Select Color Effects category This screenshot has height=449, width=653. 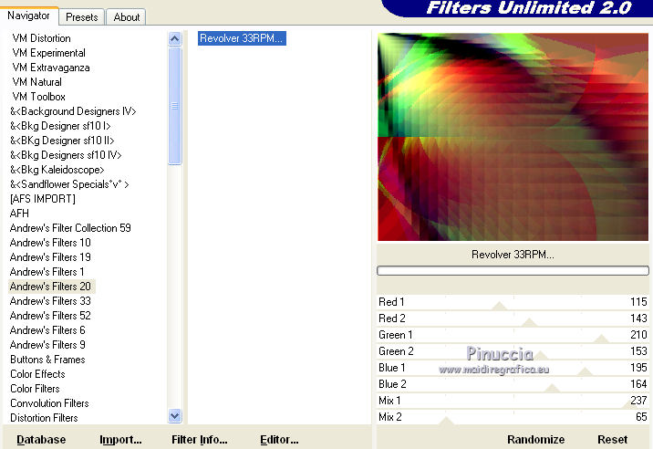click(37, 374)
